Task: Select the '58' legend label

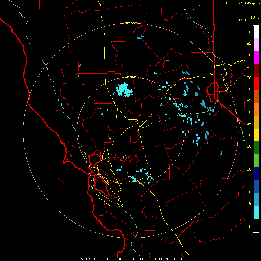Action: coord(249,55)
